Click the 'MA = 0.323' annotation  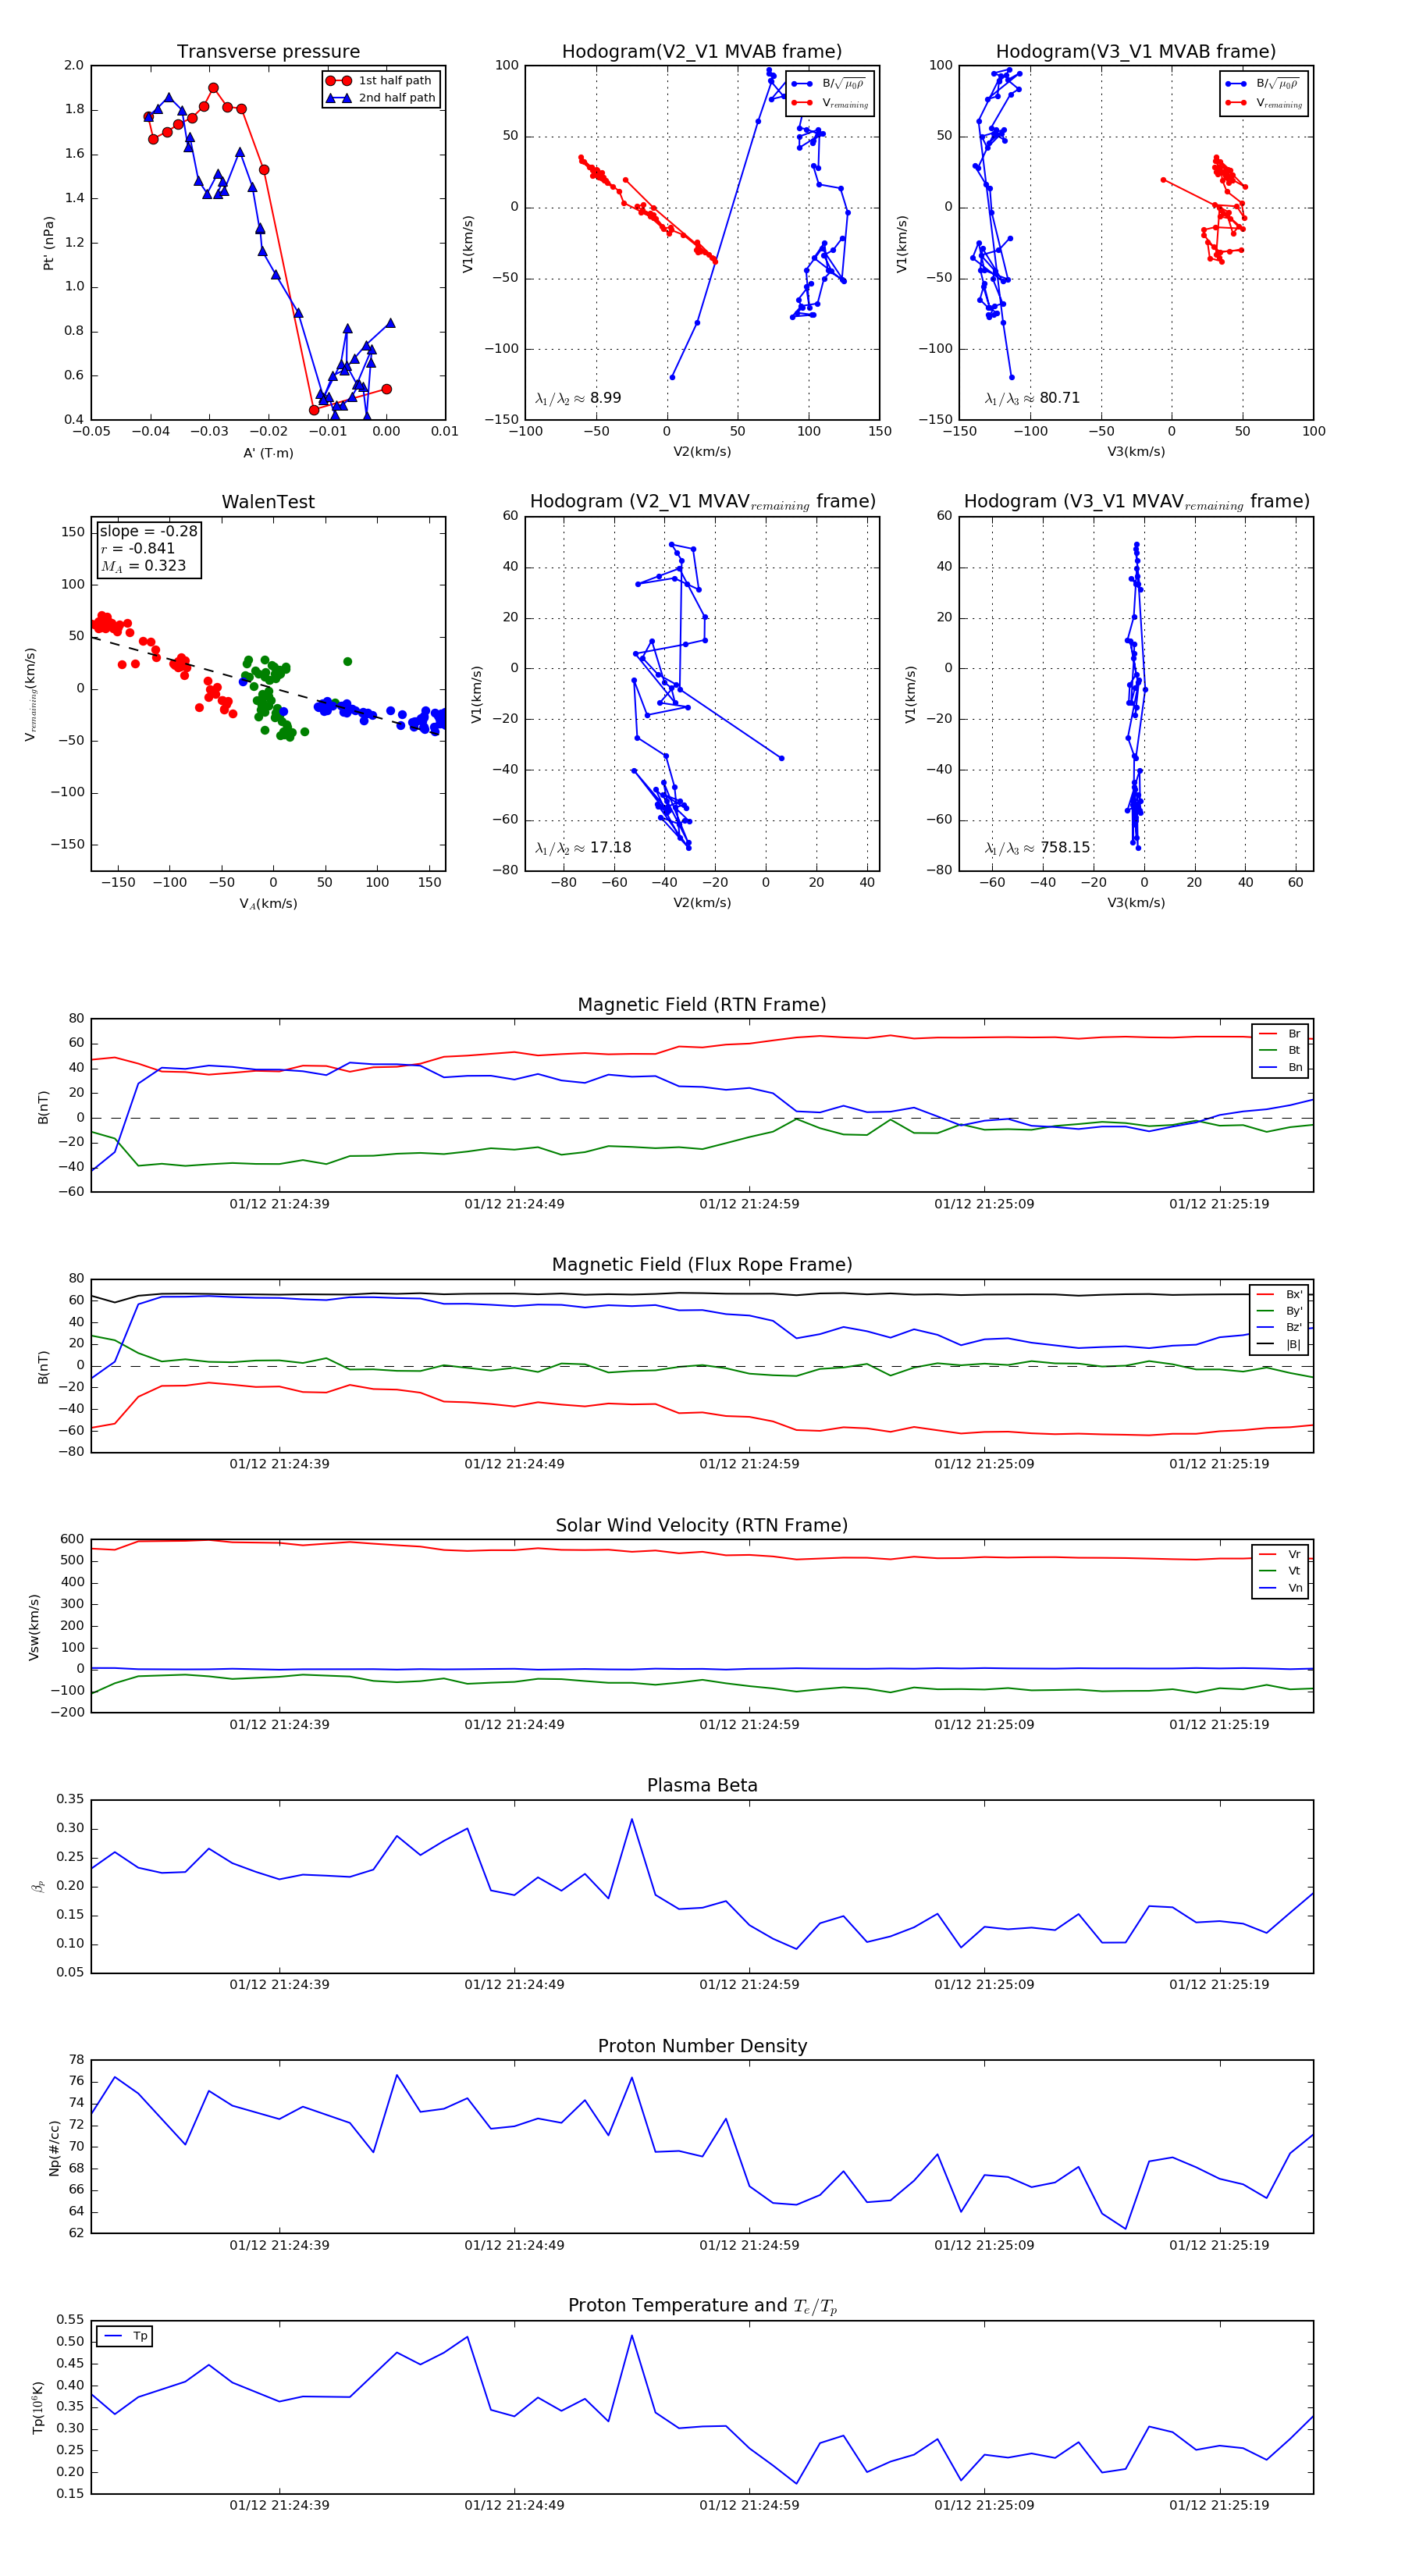pos(143,566)
